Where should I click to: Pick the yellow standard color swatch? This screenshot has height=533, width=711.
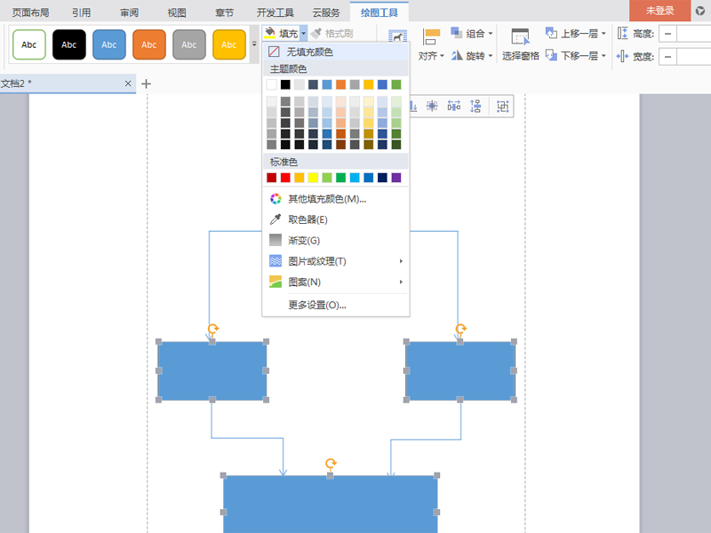point(313,178)
